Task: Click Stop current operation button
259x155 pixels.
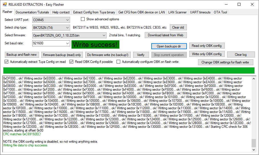Action: [169, 55]
